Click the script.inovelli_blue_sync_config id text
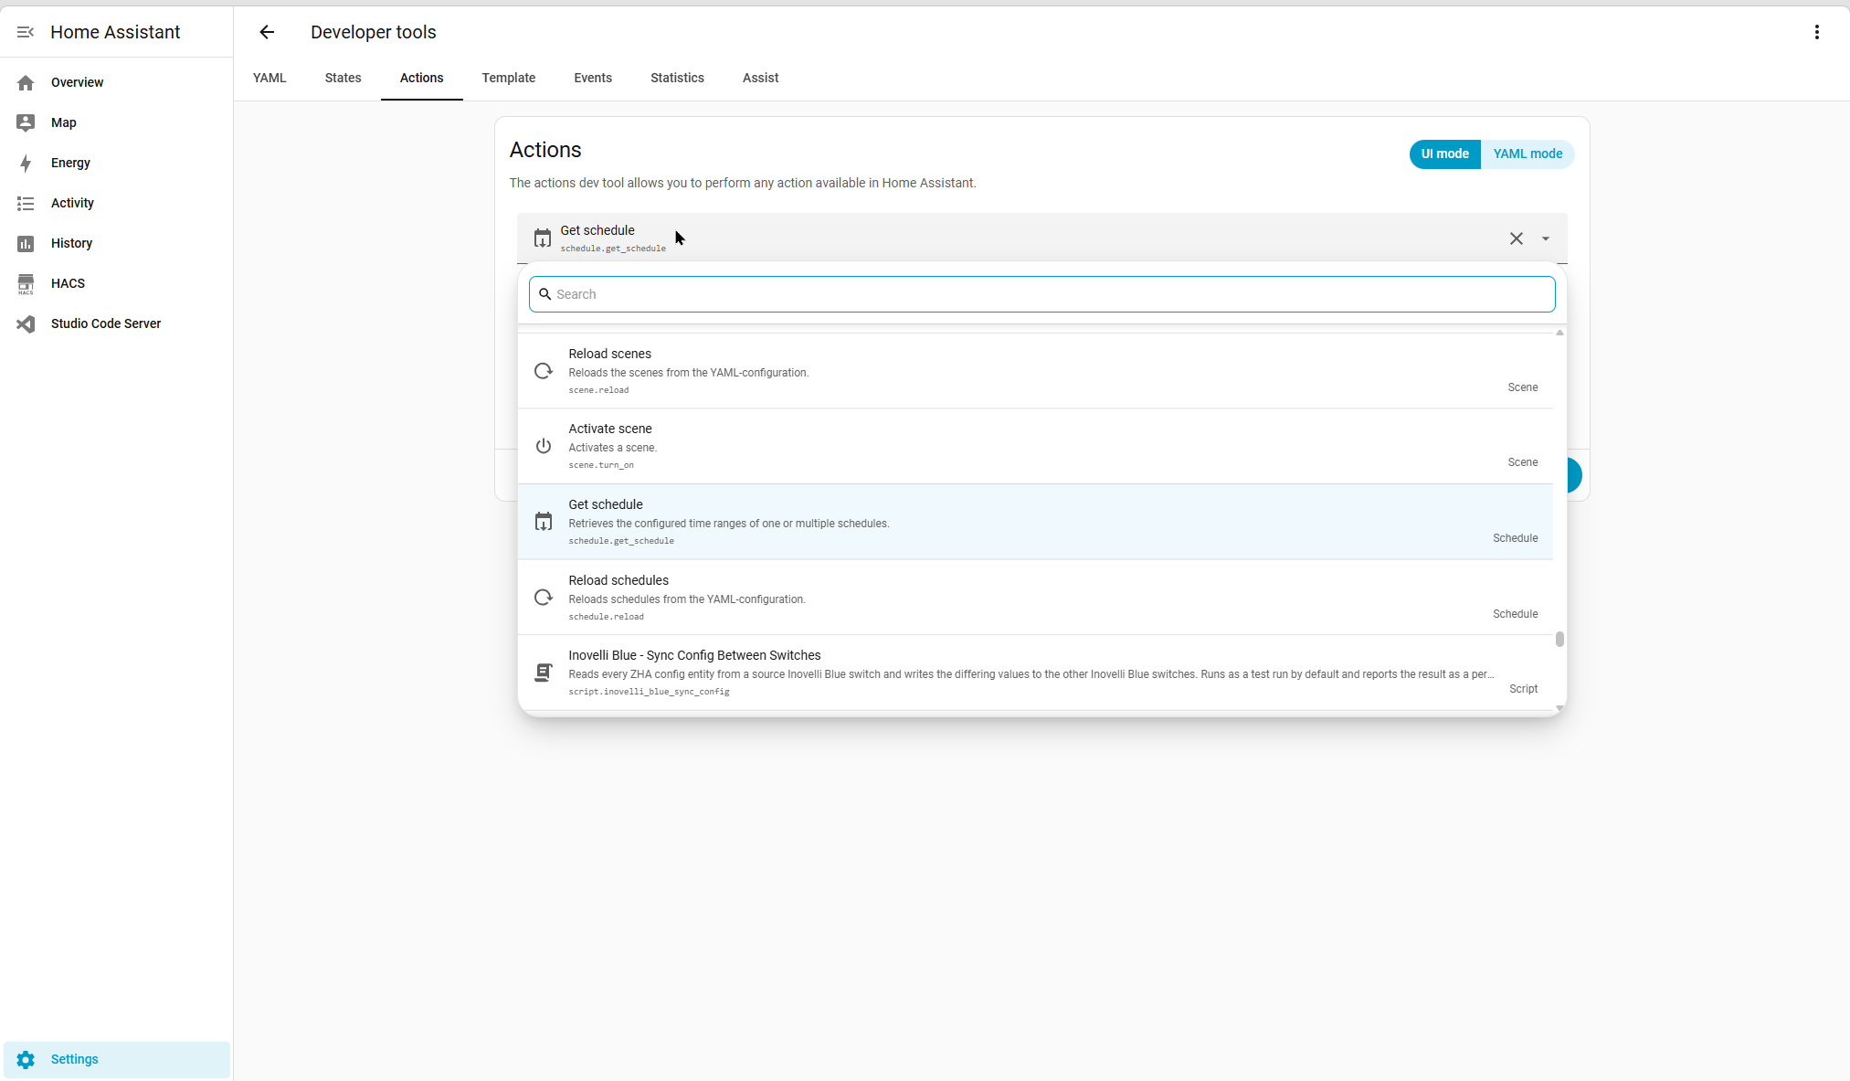The image size is (1850, 1081). tap(649, 692)
